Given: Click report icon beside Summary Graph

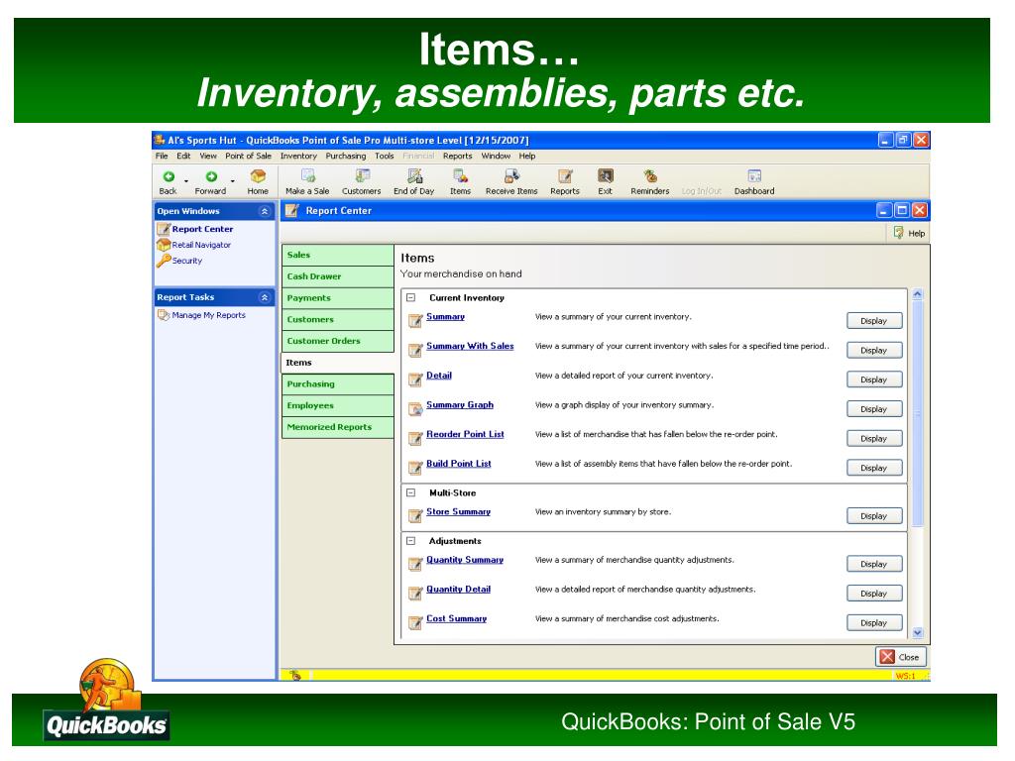Looking at the screenshot, I should pos(415,409).
